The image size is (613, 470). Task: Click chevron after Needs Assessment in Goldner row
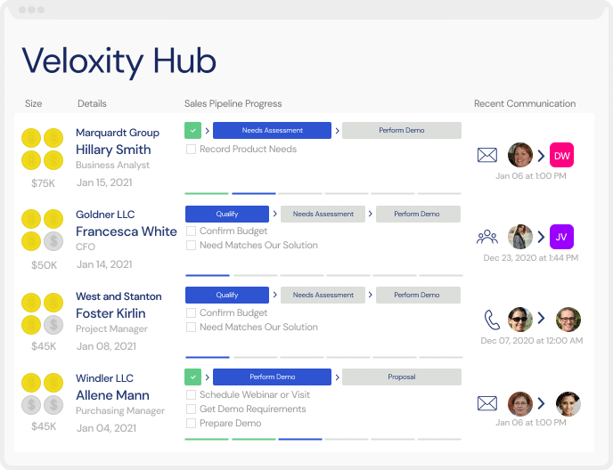371,214
